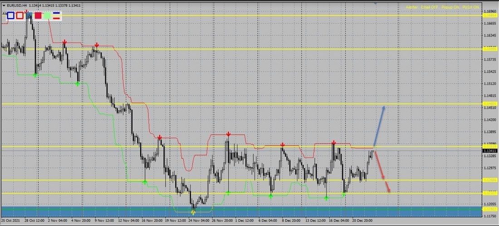The height and width of the screenshot is (226, 499).
Task: Select the red filled rectangle tool
Action: point(38,15)
